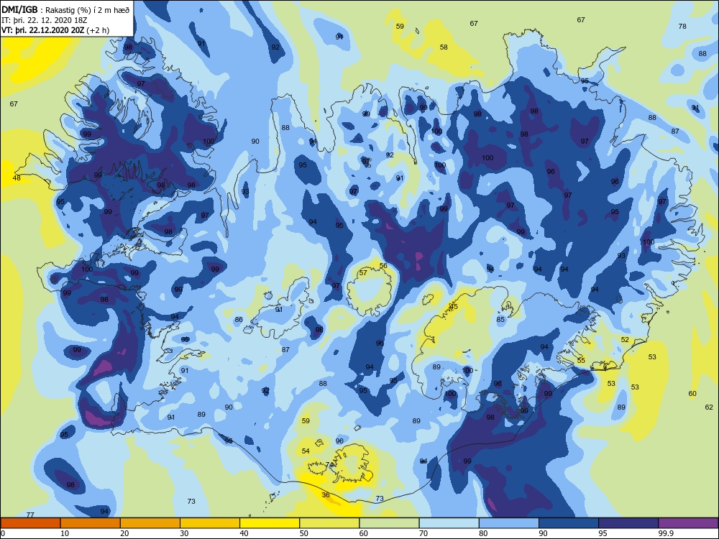This screenshot has width=719, height=539.
Task: Click the pale blue 70–80 legend swatch
Action: coord(449,523)
